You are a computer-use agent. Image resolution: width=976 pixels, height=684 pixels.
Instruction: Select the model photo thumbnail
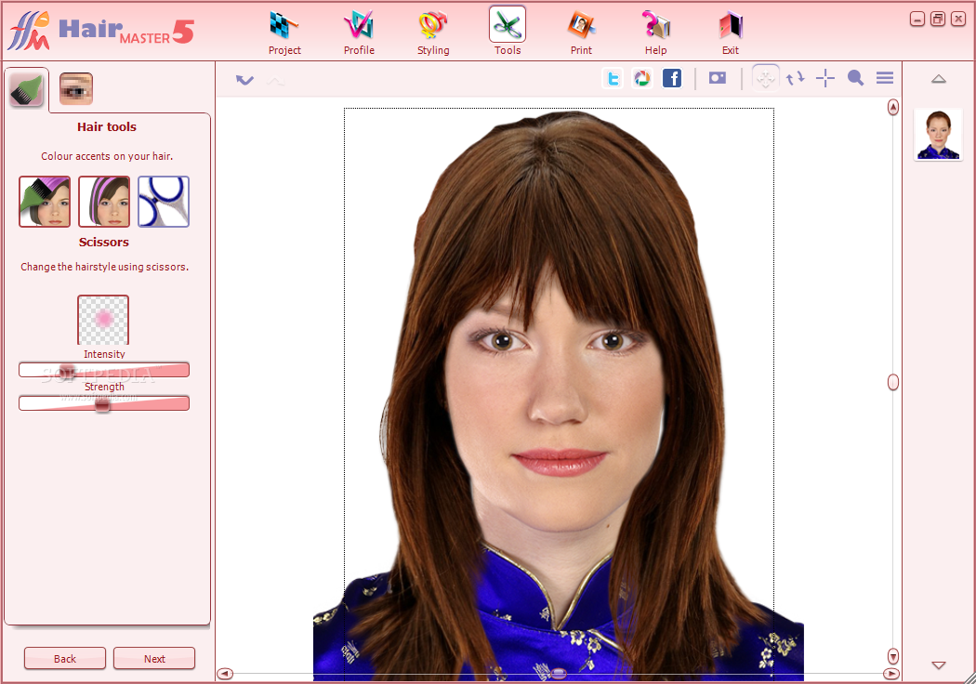pos(937,135)
